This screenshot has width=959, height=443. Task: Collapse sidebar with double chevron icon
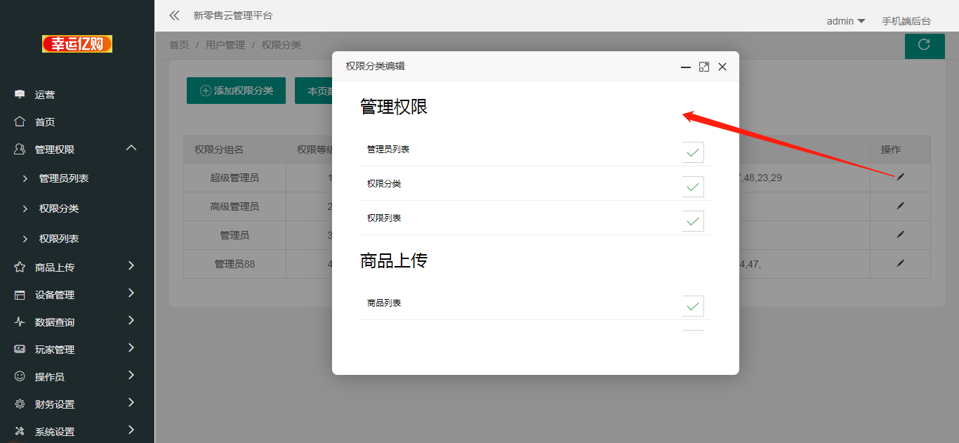pyautogui.click(x=174, y=15)
